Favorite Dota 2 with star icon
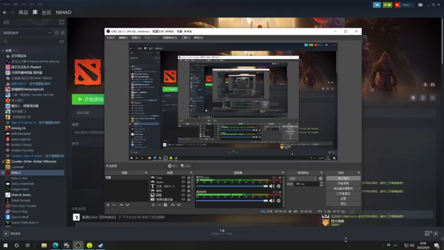Viewport: 444px width, 250px height. pos(432,98)
